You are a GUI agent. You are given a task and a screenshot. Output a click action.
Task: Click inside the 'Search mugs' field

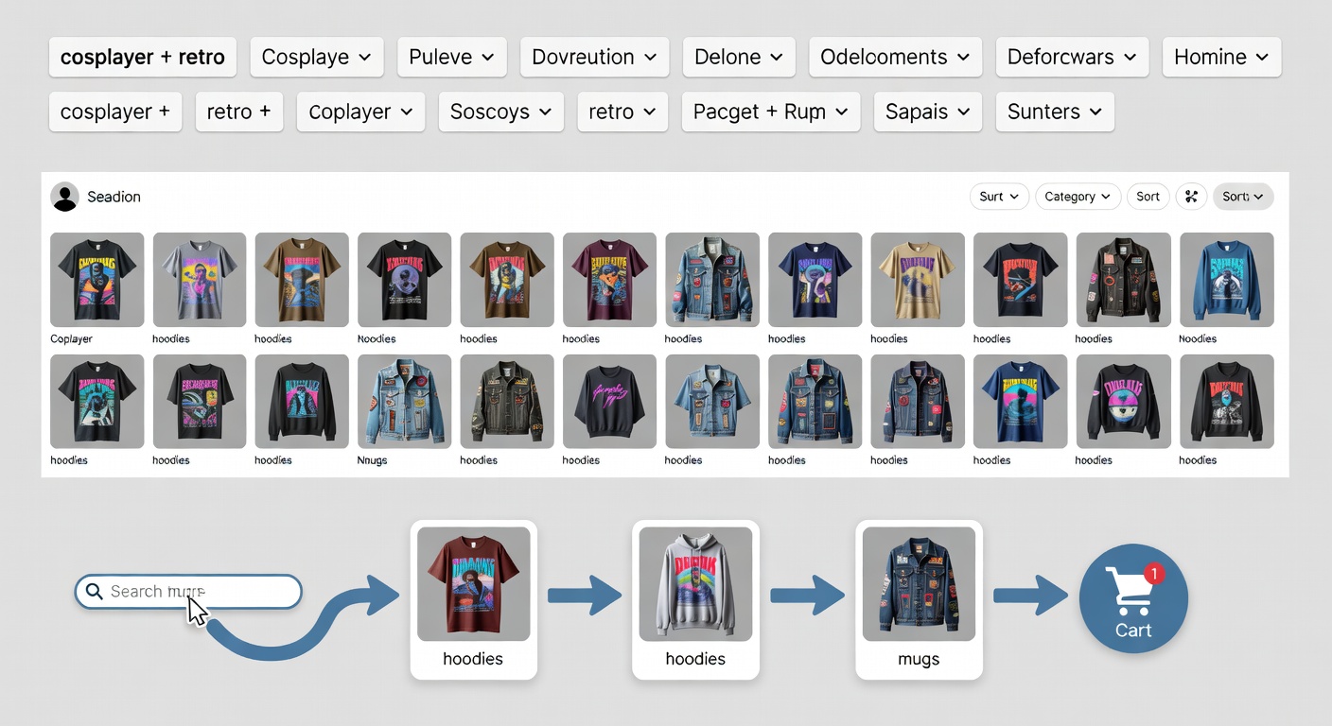coord(188,592)
